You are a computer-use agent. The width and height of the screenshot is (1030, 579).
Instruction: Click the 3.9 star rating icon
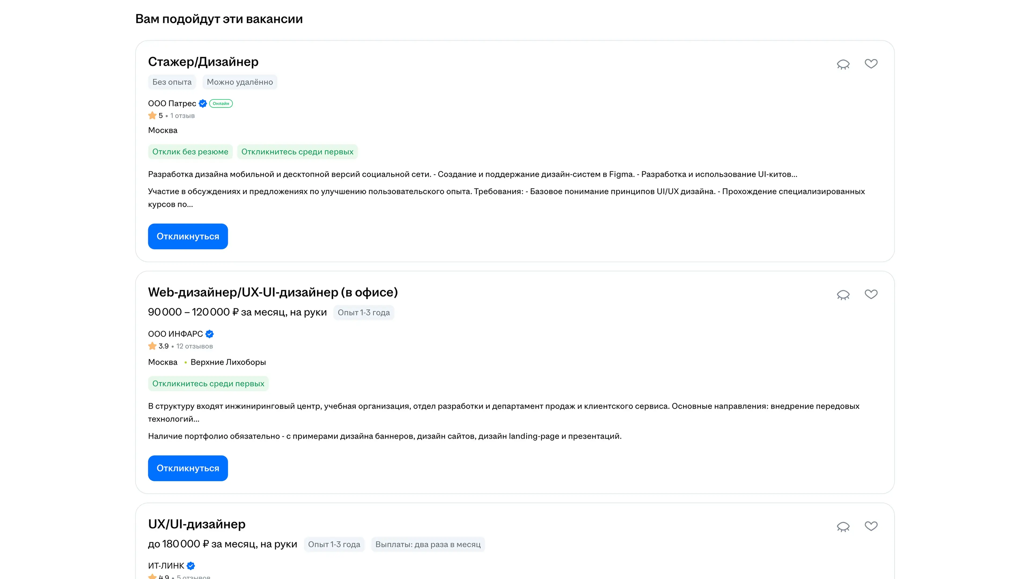tap(152, 346)
